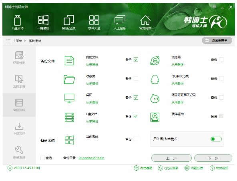Image resolution: width=237 pixels, height=181 pixels.
Task: Click the 环境检测 sidebar step
Action: tap(19, 58)
